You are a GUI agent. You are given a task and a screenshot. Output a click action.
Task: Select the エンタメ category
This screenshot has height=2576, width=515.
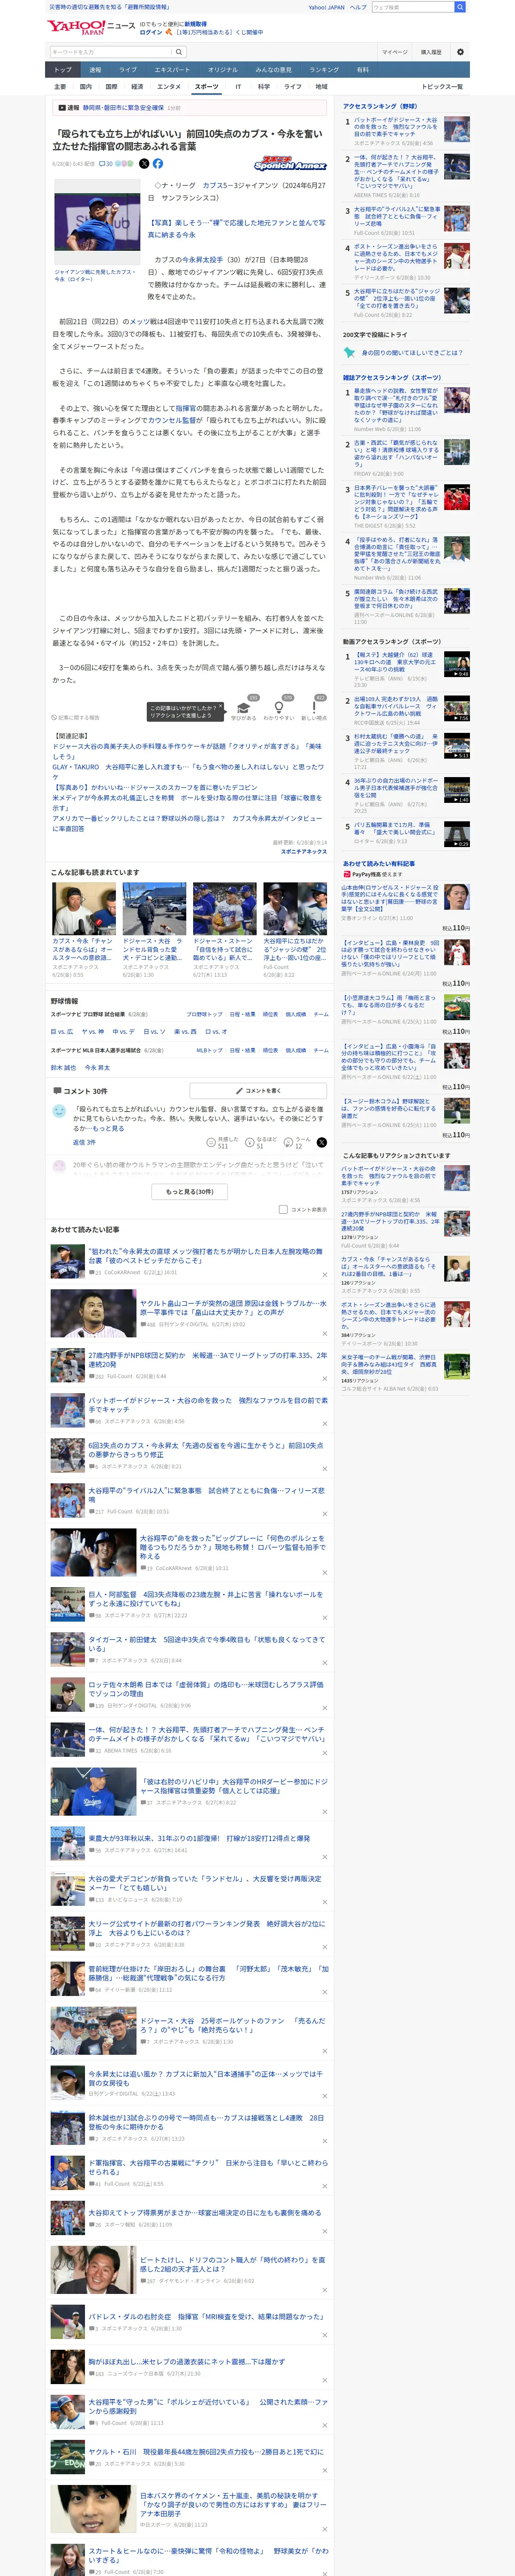pos(169,87)
